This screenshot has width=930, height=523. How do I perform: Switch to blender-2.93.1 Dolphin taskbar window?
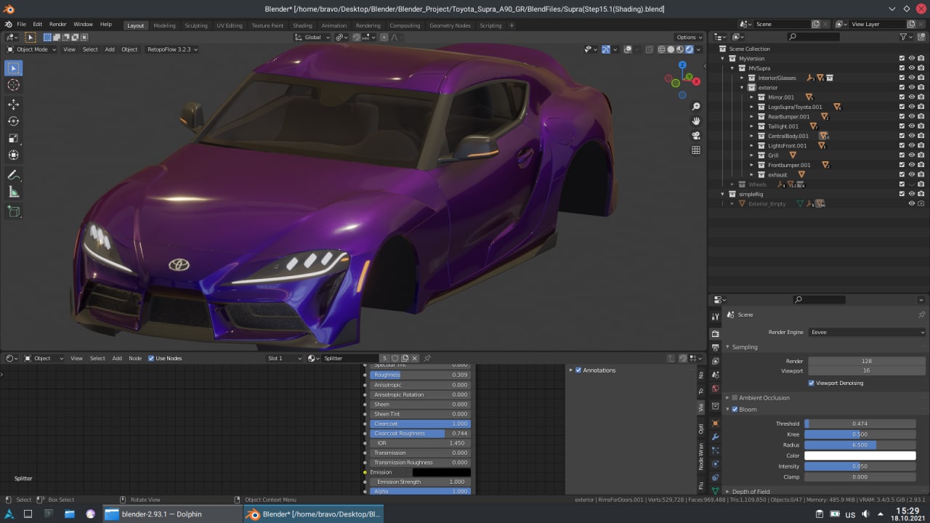pyautogui.click(x=171, y=514)
